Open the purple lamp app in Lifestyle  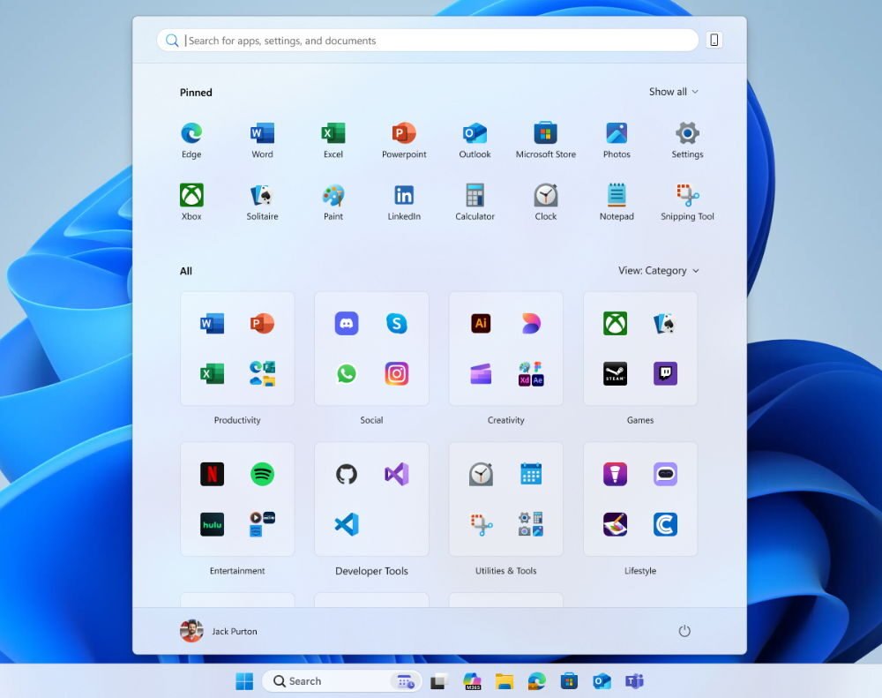(x=616, y=474)
